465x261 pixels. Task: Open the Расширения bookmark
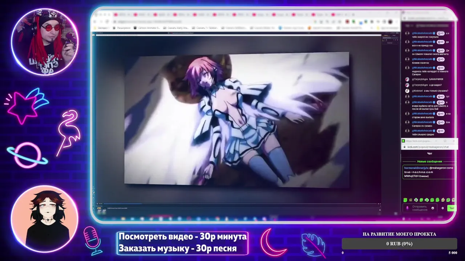(122, 28)
